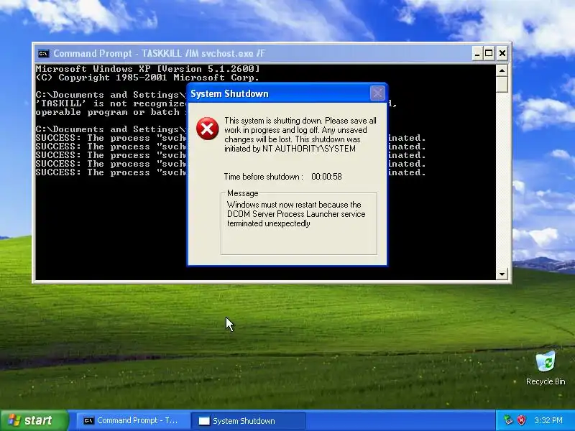The height and width of the screenshot is (431, 575).
Task: Click the disabled System Shutdown close button
Action: 377,93
